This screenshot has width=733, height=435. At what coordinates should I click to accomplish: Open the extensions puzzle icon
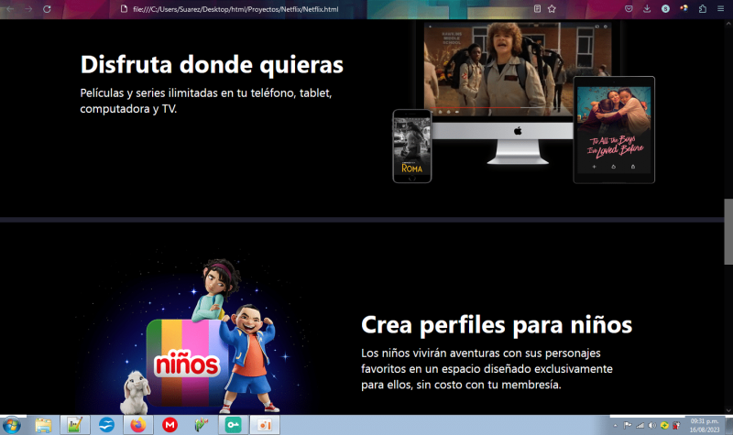[x=702, y=8]
